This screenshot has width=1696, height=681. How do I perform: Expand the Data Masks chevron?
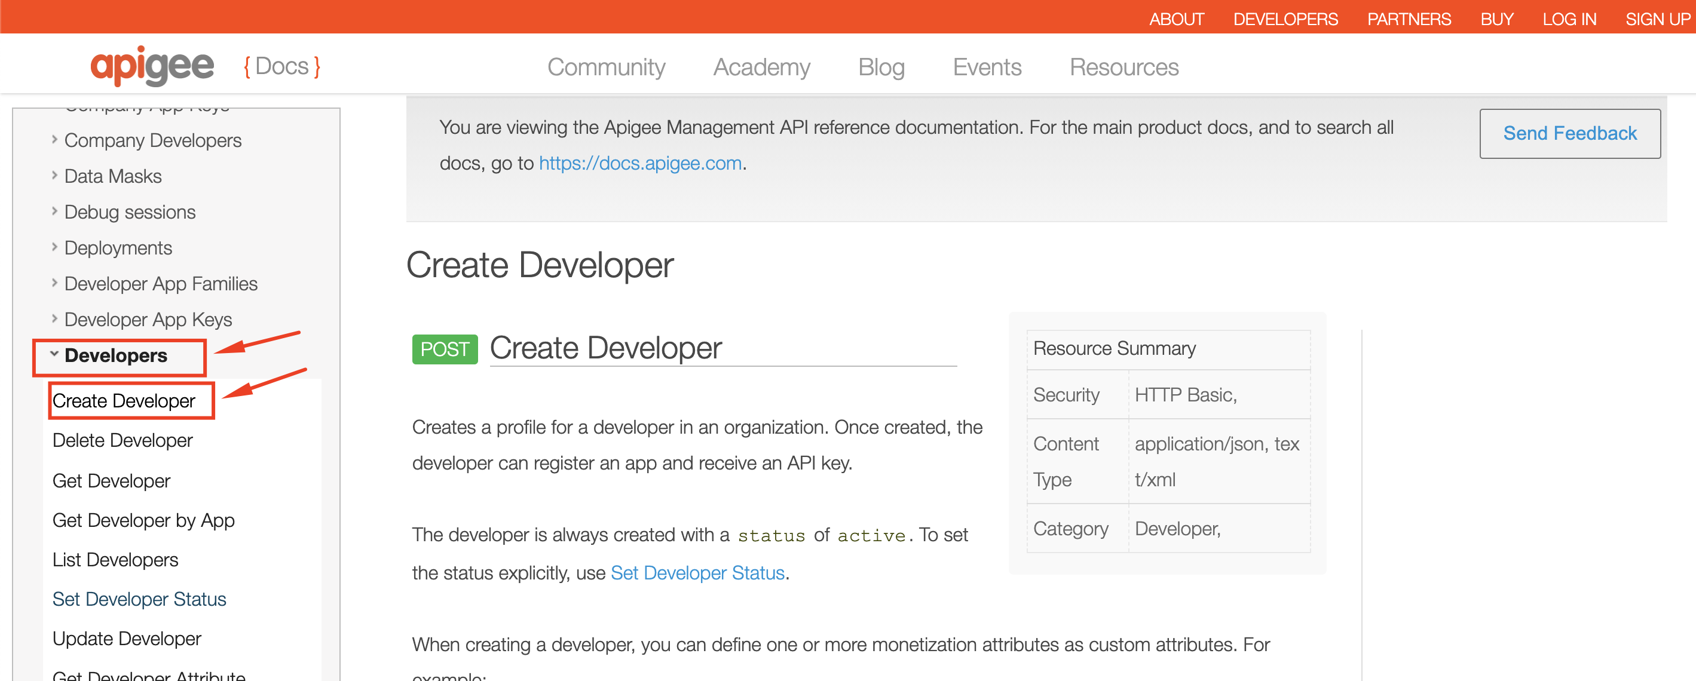(x=54, y=175)
